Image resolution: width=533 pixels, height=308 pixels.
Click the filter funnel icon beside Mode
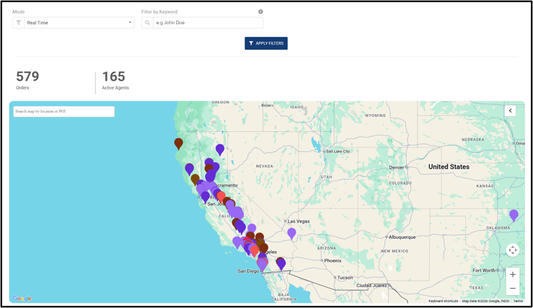[x=18, y=23]
